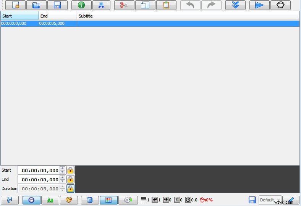
Task: Save subtitles using the top toolbar floppy disk
Action: coord(57,5)
